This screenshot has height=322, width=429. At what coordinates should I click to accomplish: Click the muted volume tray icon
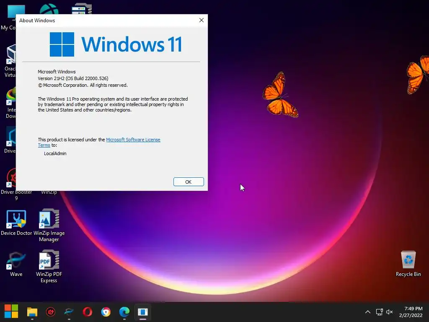(x=389, y=312)
